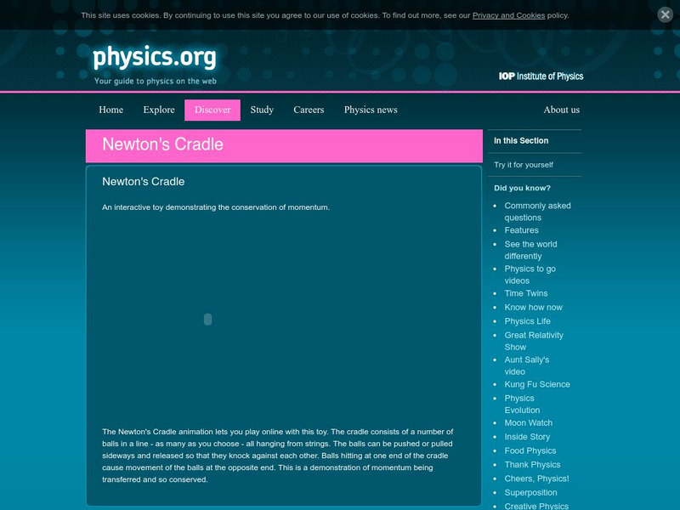This screenshot has width=680, height=510.
Task: Click the Did you know? heading
Action: tap(522, 188)
